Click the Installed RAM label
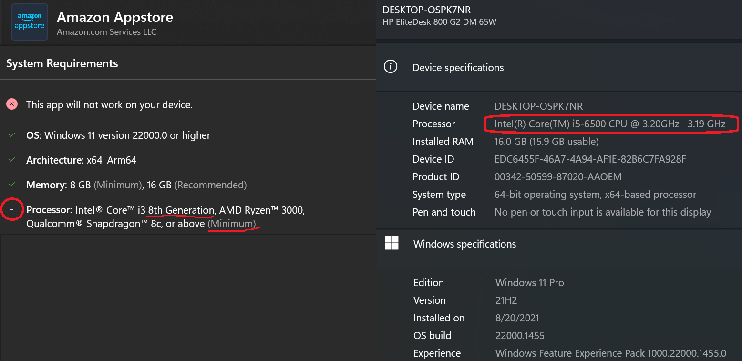742x361 pixels. point(443,142)
